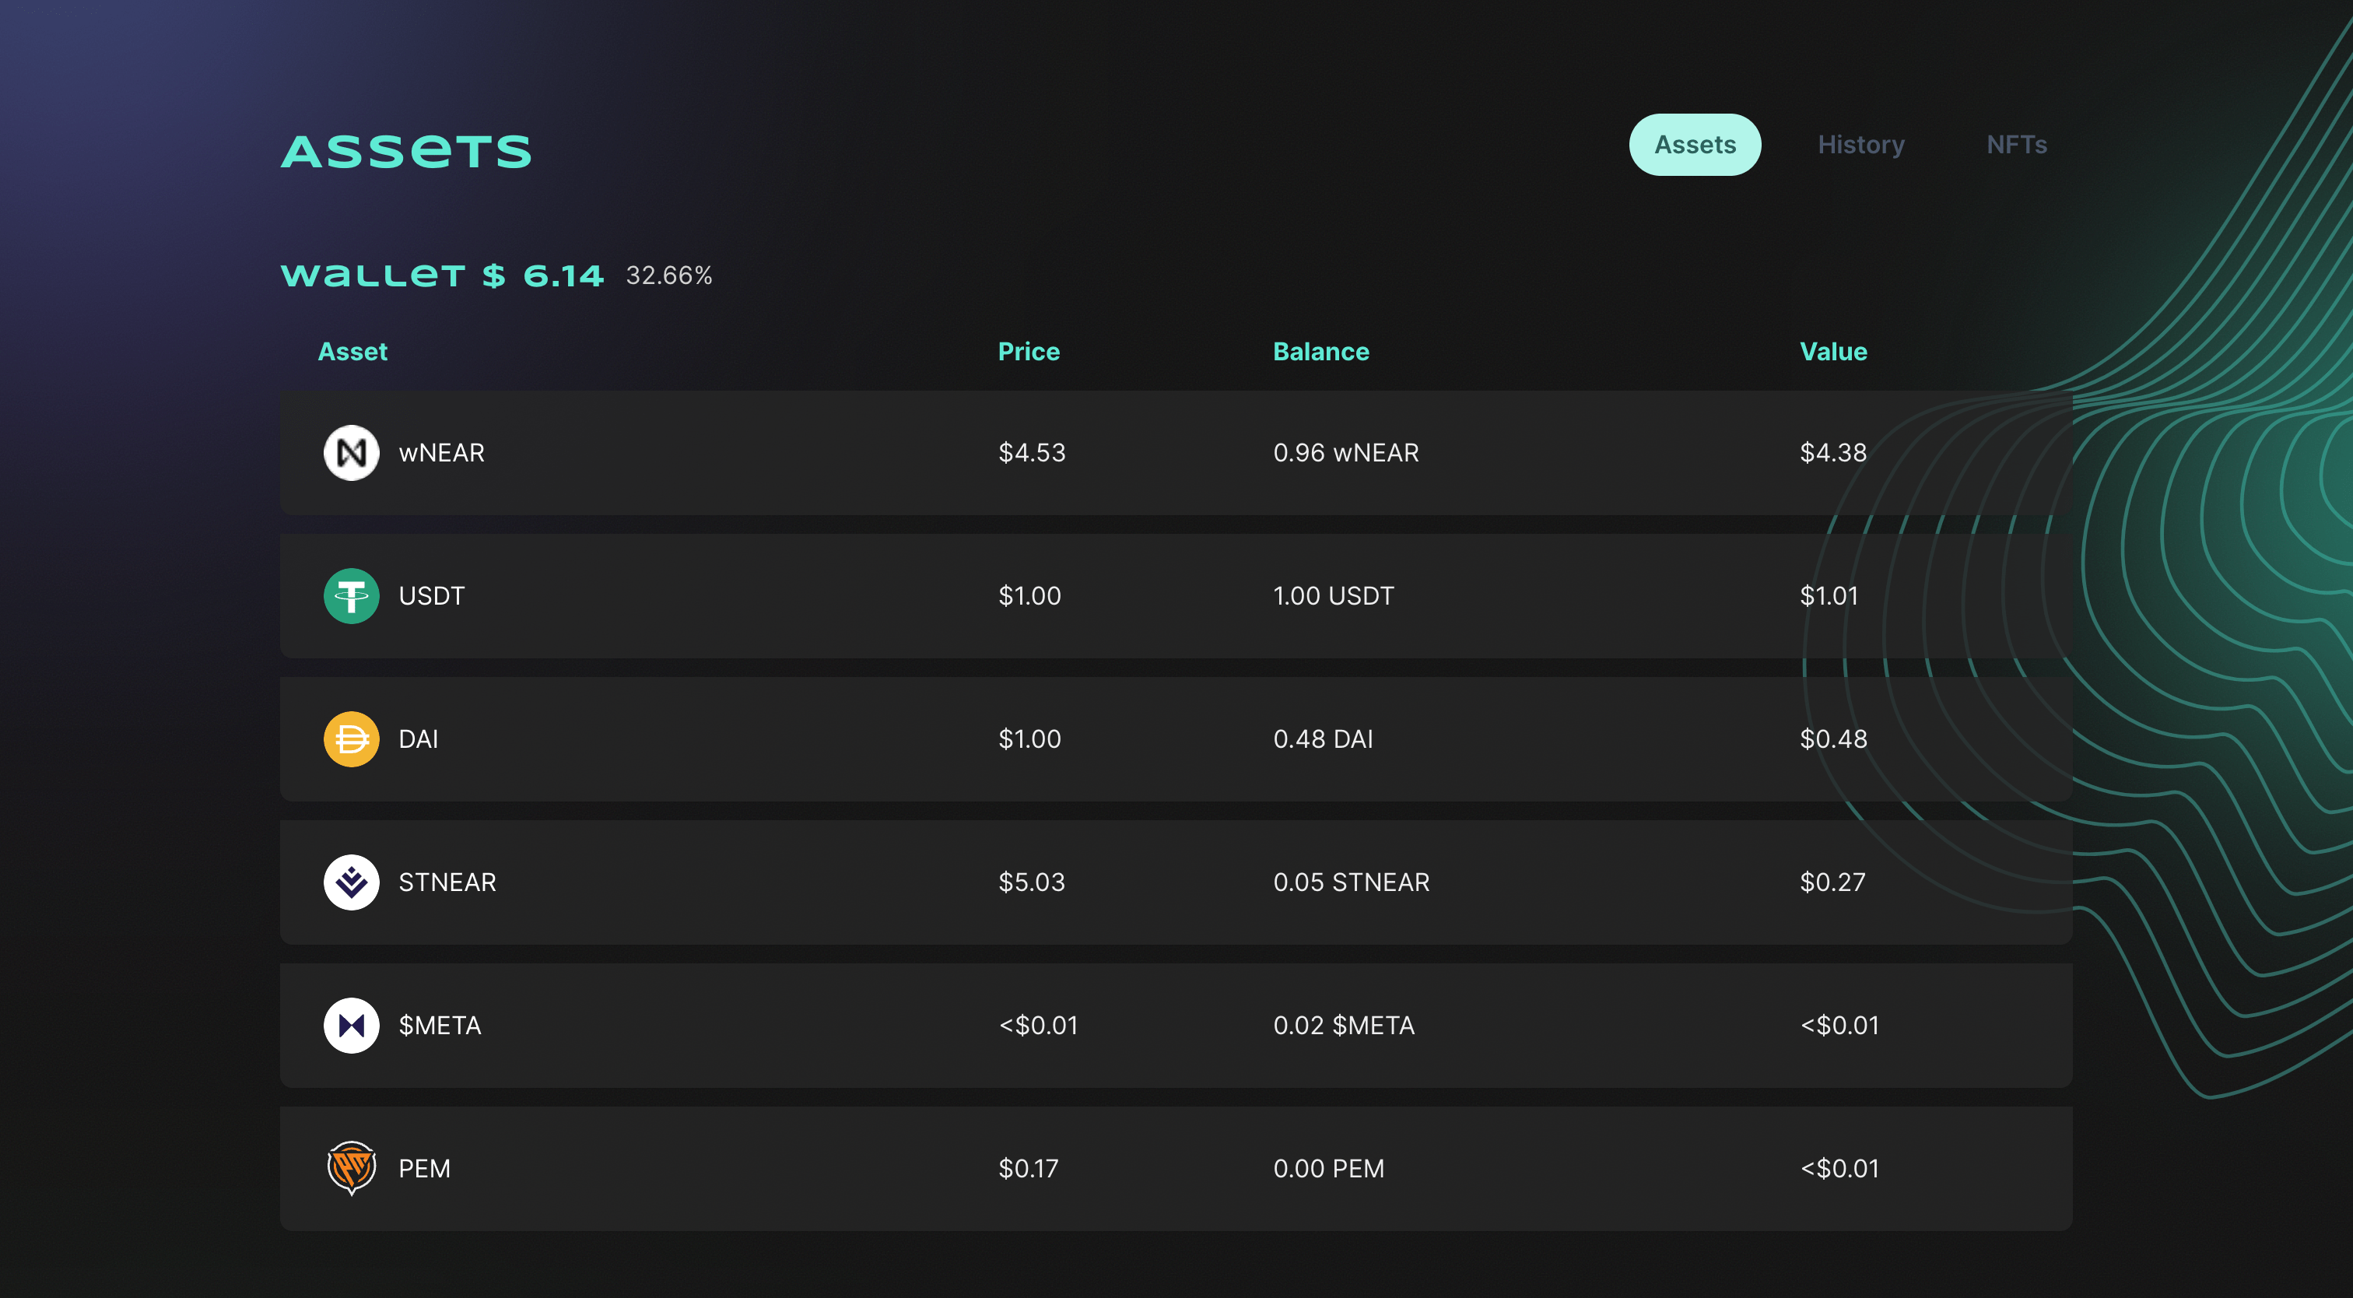Open the wNEAR row balance 0.96 wNEAR
Screen dimensions: 2353x1298
coord(1345,452)
